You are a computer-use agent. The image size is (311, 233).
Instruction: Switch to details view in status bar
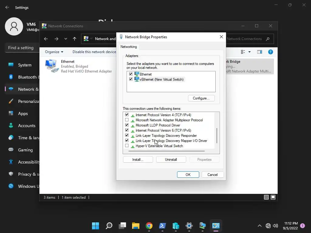coord(266,197)
